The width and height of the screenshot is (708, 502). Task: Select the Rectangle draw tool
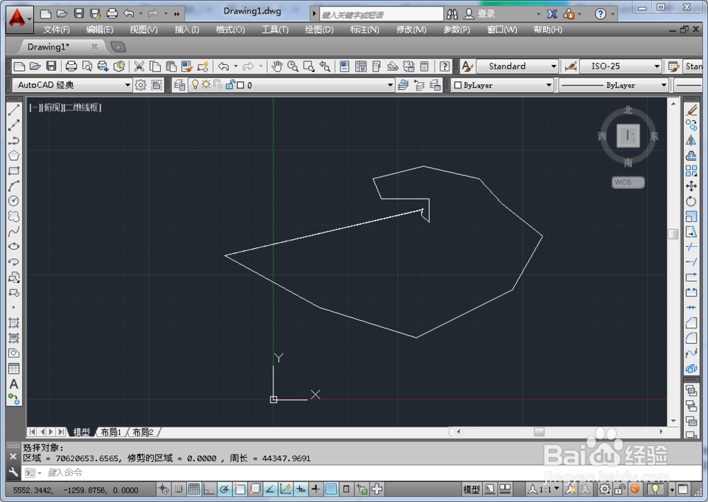pos(14,171)
